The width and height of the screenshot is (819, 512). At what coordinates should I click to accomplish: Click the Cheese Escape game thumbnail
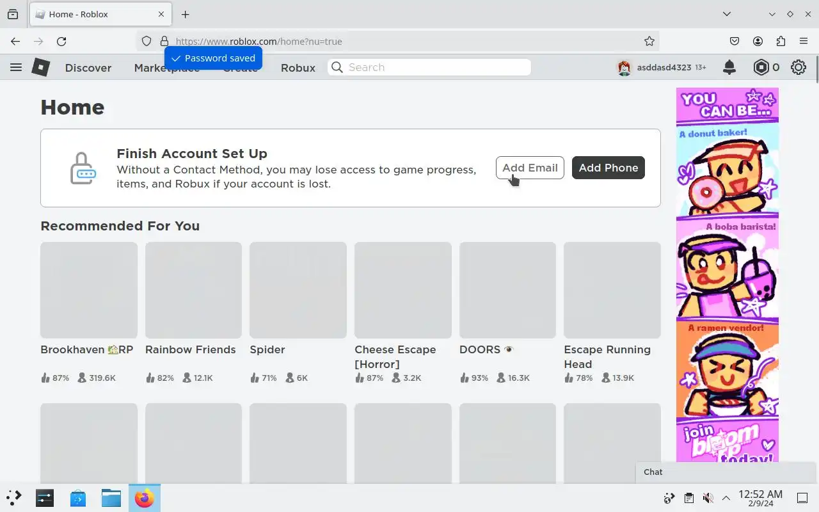403,290
